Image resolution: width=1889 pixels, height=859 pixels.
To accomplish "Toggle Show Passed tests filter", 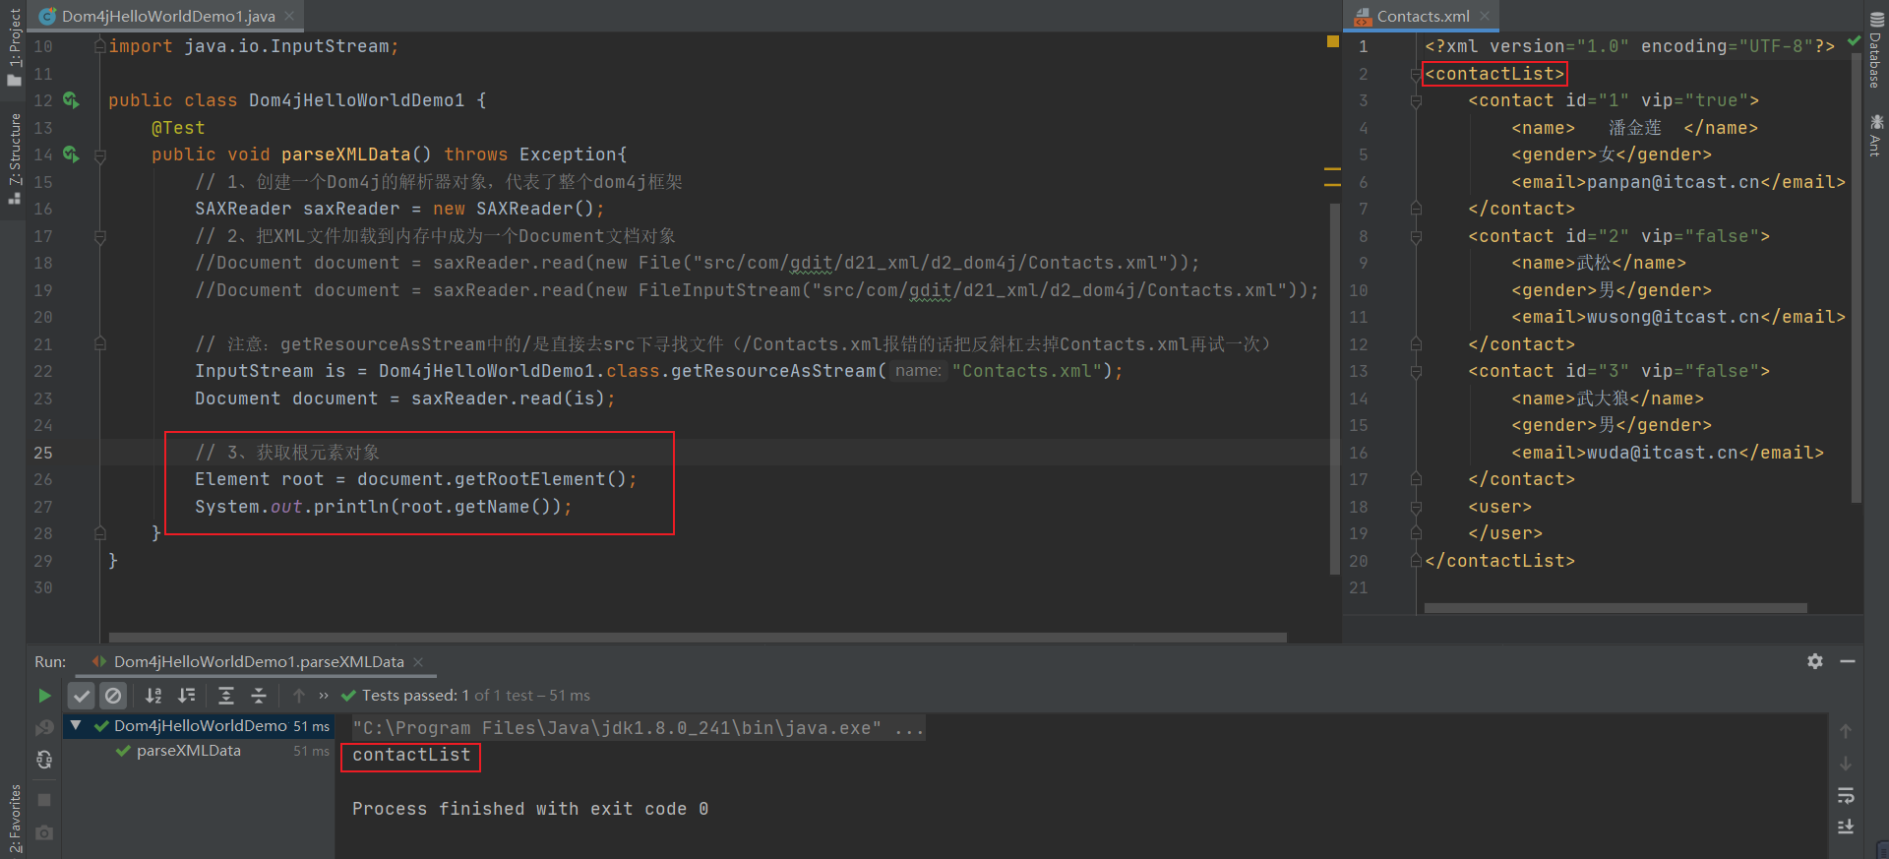I will click(82, 696).
